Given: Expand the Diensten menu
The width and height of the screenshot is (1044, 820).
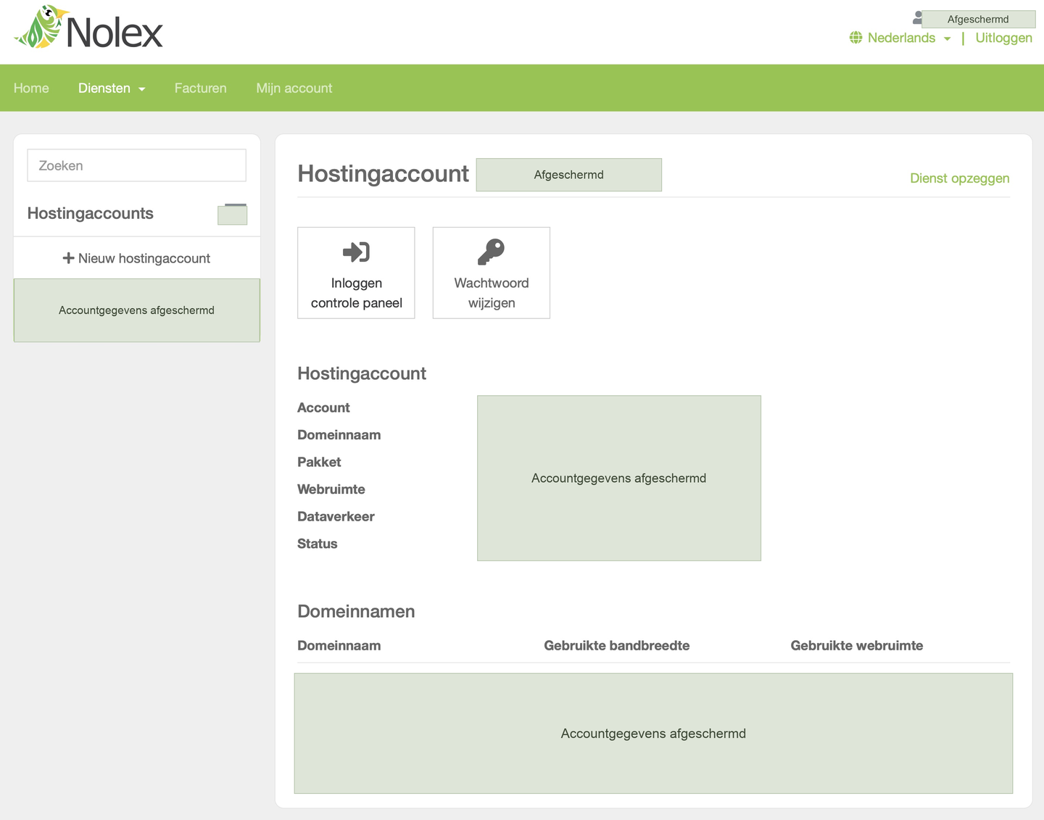Looking at the screenshot, I should click(x=112, y=88).
